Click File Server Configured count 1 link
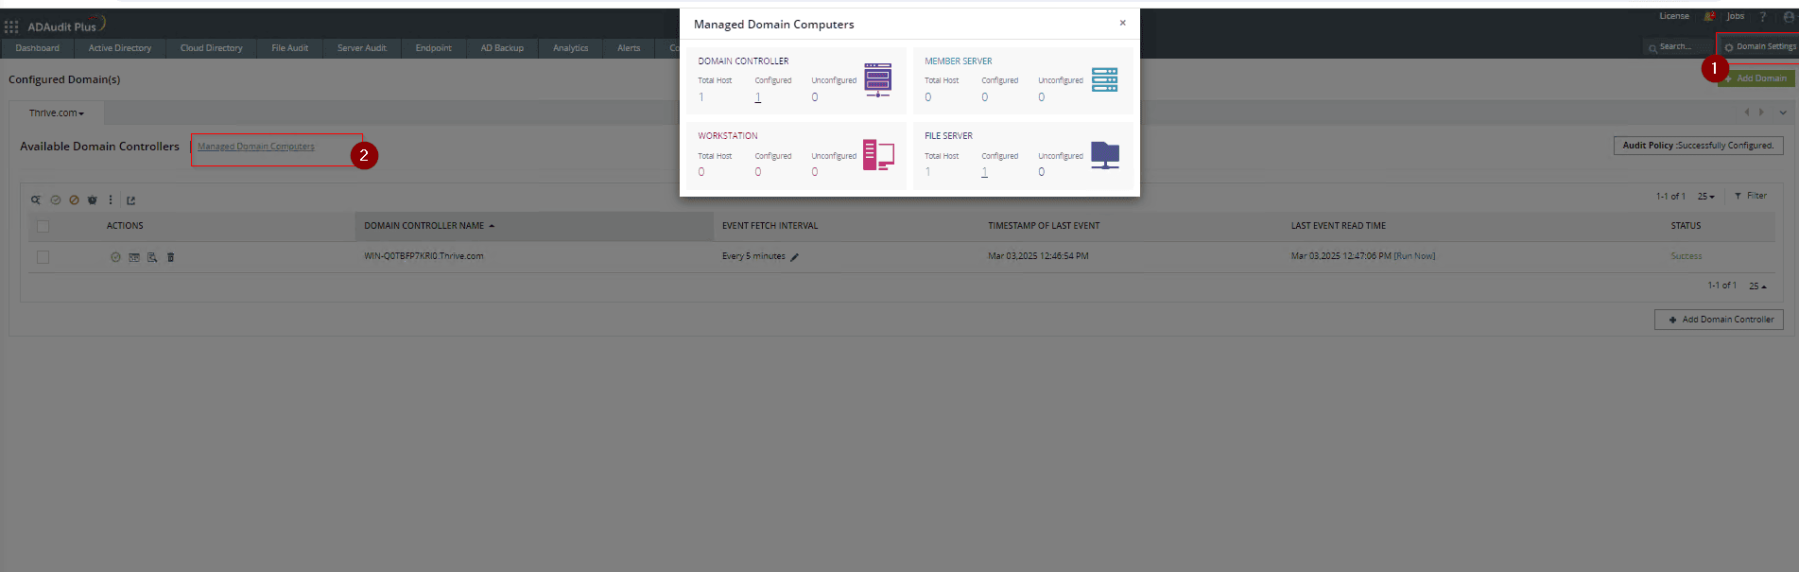The image size is (1799, 572). tap(984, 172)
